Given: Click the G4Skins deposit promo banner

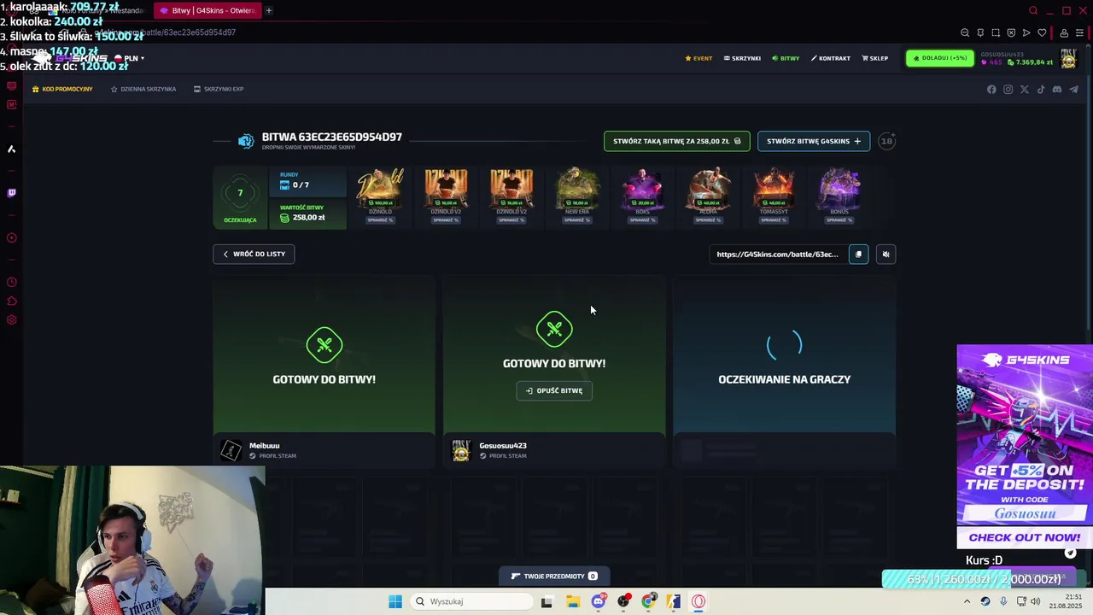Looking at the screenshot, I should point(1025,446).
